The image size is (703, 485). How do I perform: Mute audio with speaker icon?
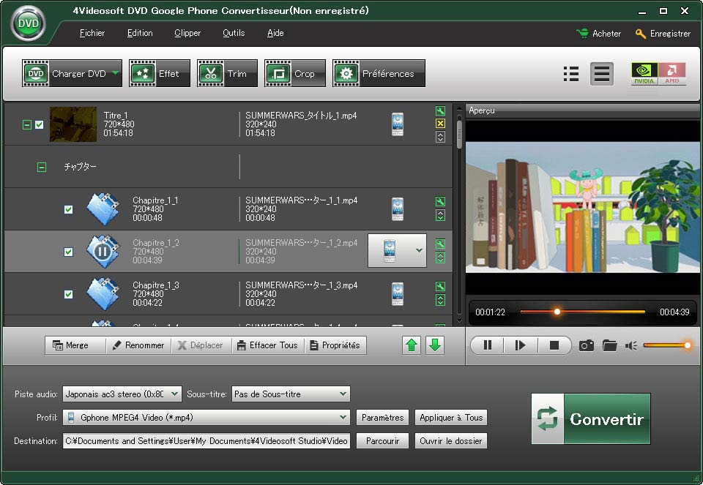(631, 345)
